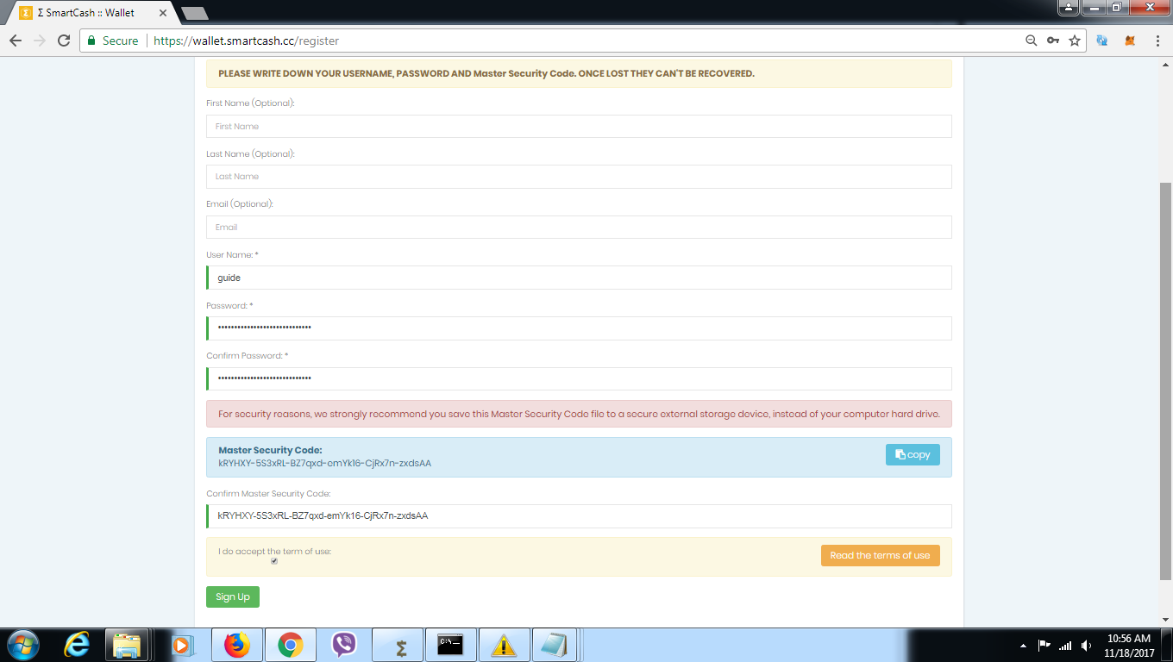Show hidden system tray icons
This screenshot has width=1173, height=662.
pyautogui.click(x=1024, y=646)
